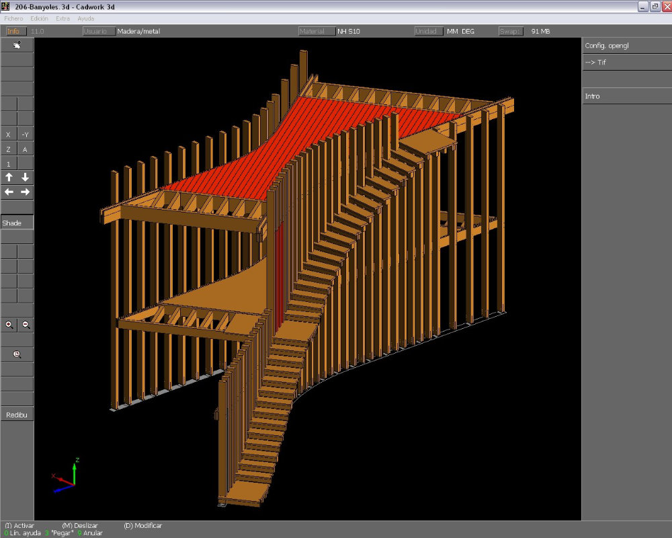Rotate view with the down arrow
The height and width of the screenshot is (538, 672).
tap(25, 178)
